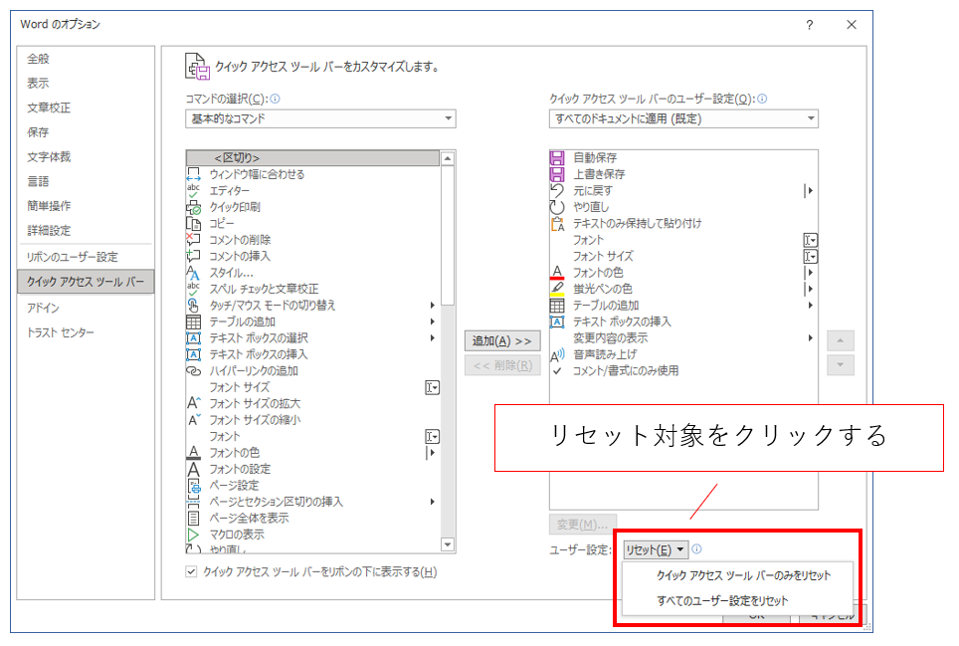Click the AutoSave icon in right list
Screen dimensions: 959x646
[x=557, y=158]
